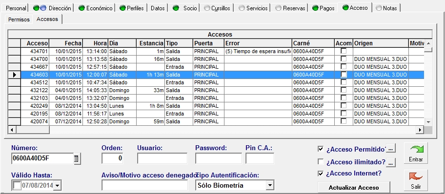
Task: Click the Estancia column header
Action: coord(151,43)
